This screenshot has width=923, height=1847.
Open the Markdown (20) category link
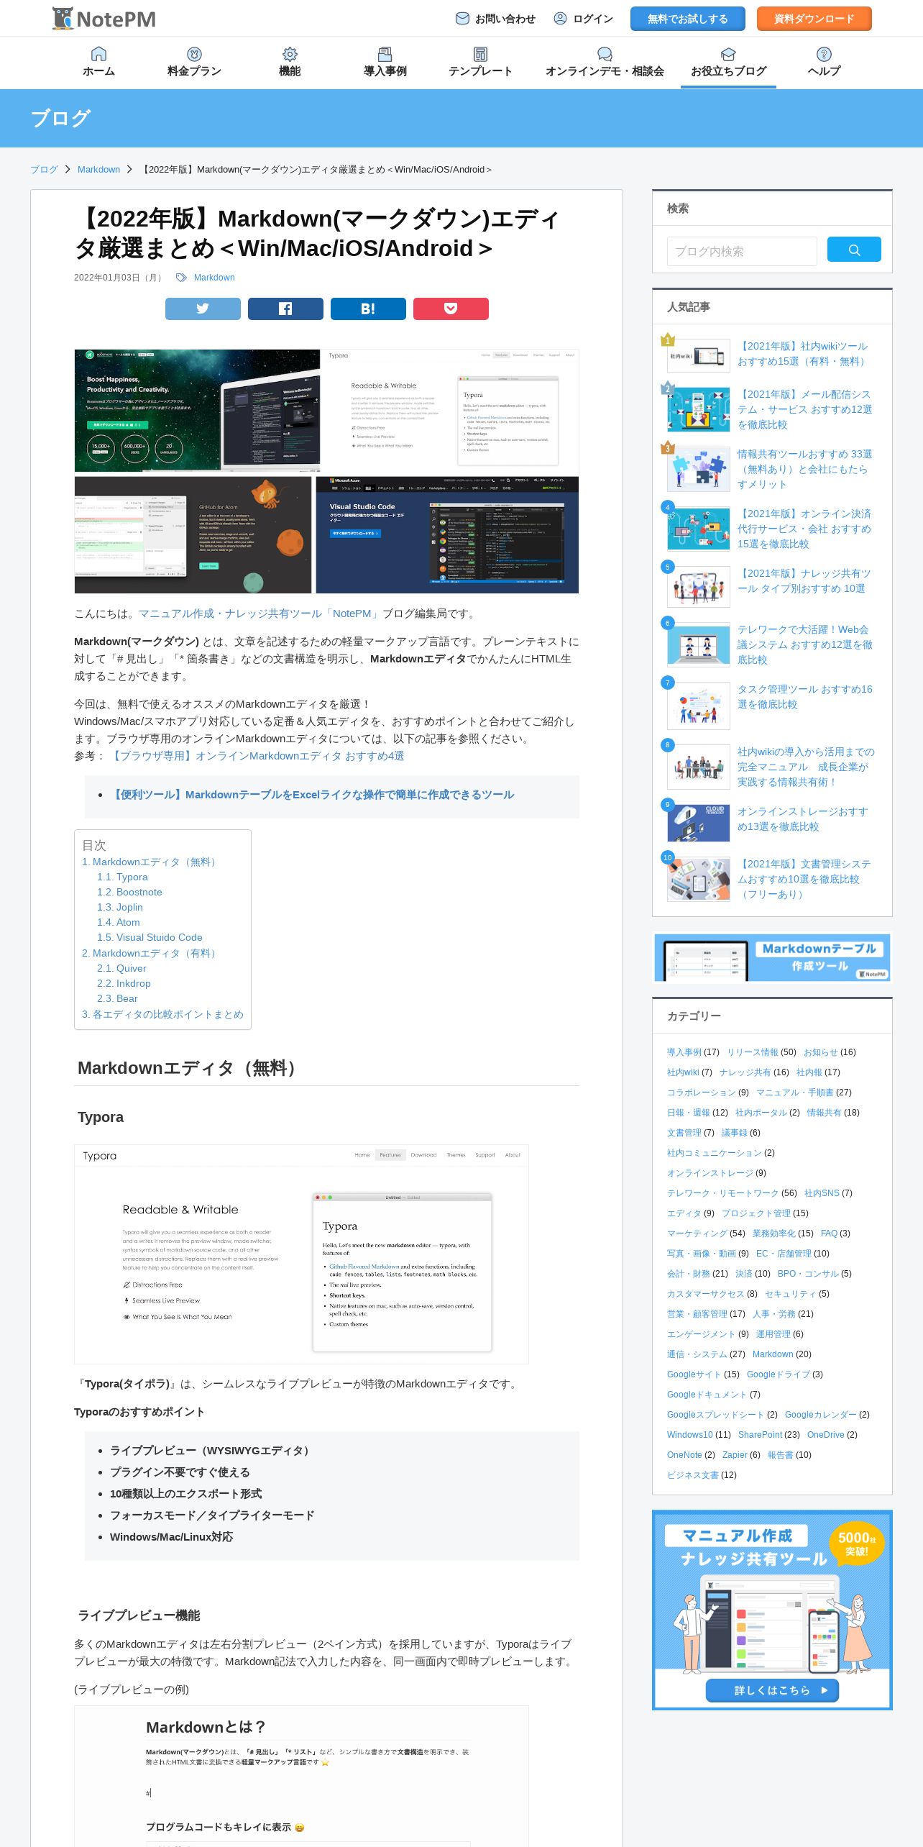773,1354
